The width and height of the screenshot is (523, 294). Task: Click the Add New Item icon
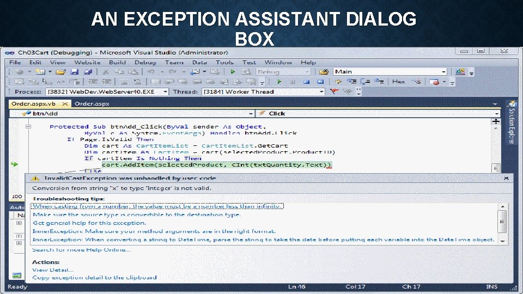point(40,72)
